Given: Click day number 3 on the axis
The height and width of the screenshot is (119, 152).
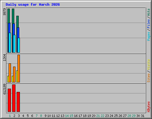Looking at the screenshot, I should (19, 116).
